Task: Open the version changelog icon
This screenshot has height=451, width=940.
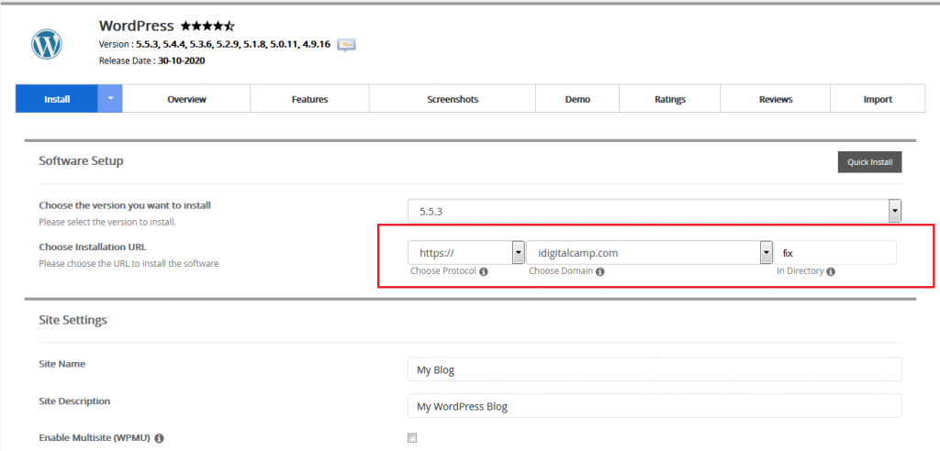Action: 346,45
